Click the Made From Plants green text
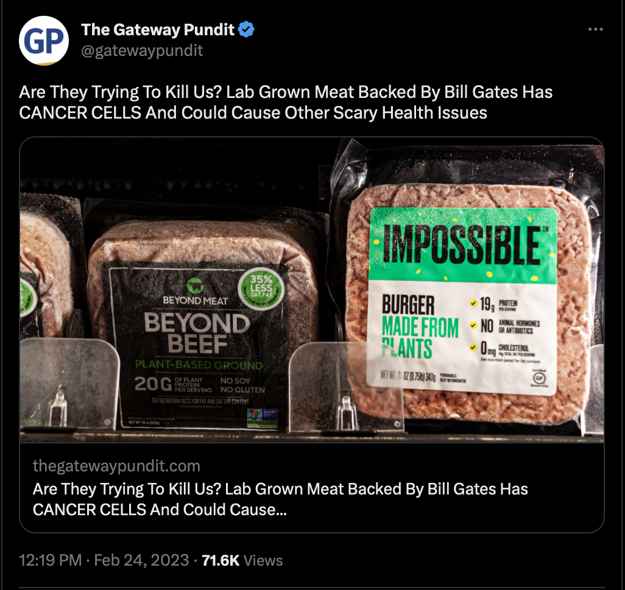 pyautogui.click(x=420, y=337)
